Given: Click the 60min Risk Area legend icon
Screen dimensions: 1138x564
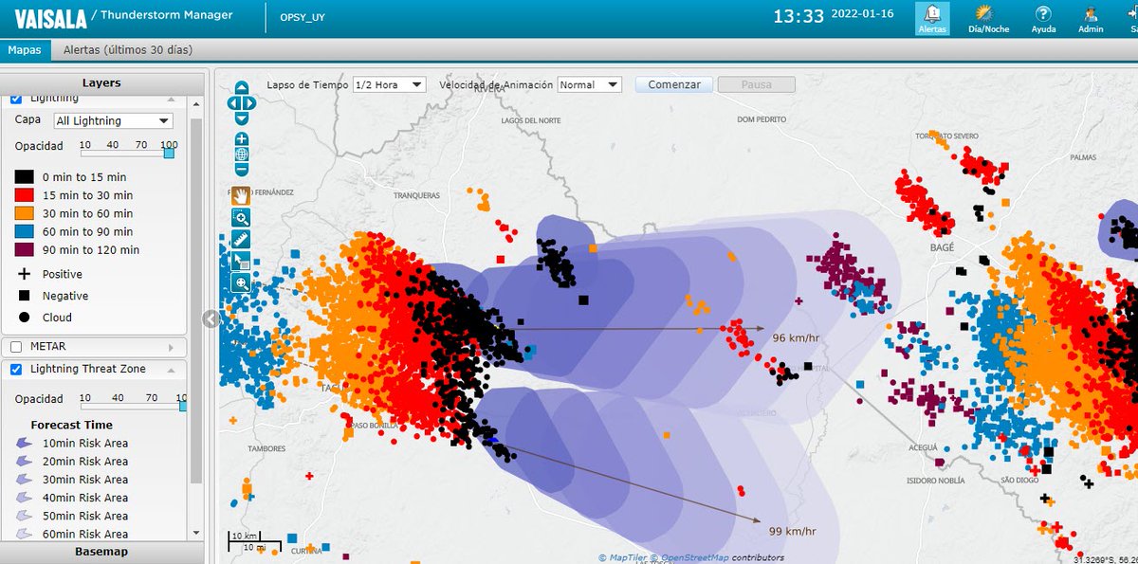Looking at the screenshot, I should (x=24, y=533).
